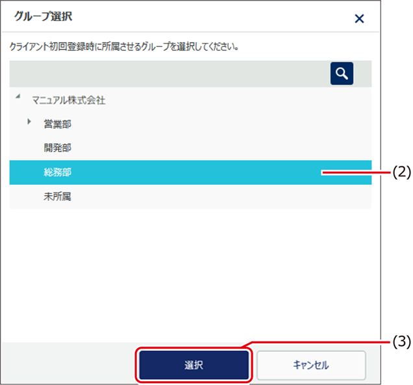Focus the group search input field

click(170, 73)
